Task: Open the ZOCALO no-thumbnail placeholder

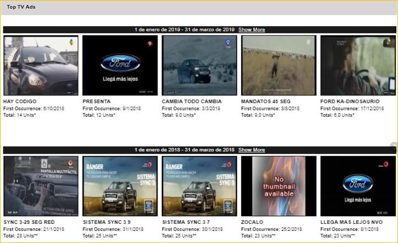Action: (279, 186)
